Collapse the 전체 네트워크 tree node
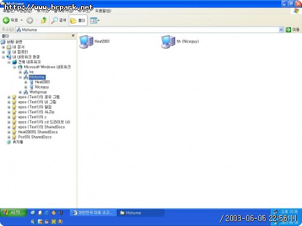This screenshot has height=226, width=302. tap(9, 62)
